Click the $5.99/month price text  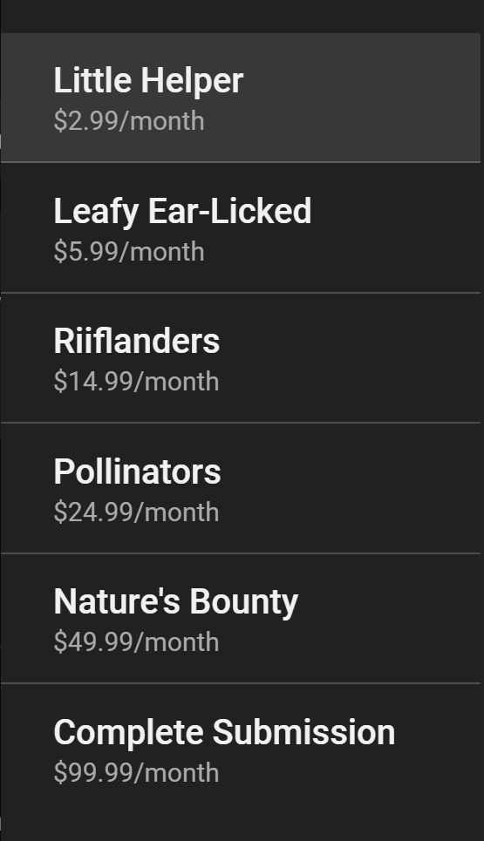coord(129,252)
